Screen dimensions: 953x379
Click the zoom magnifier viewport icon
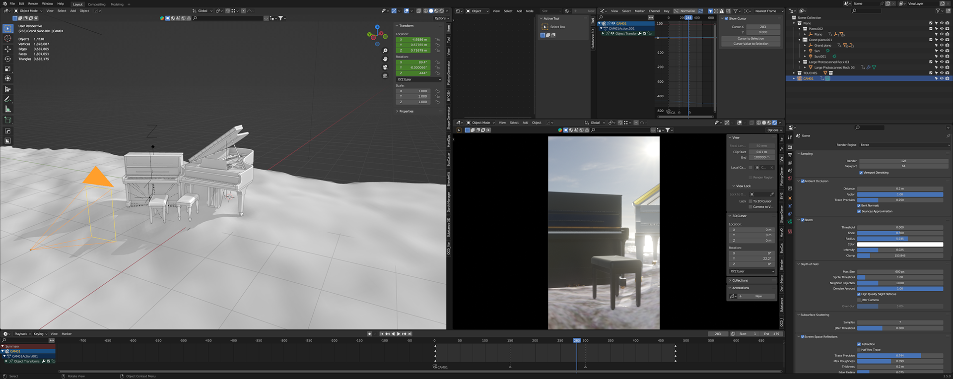point(385,51)
